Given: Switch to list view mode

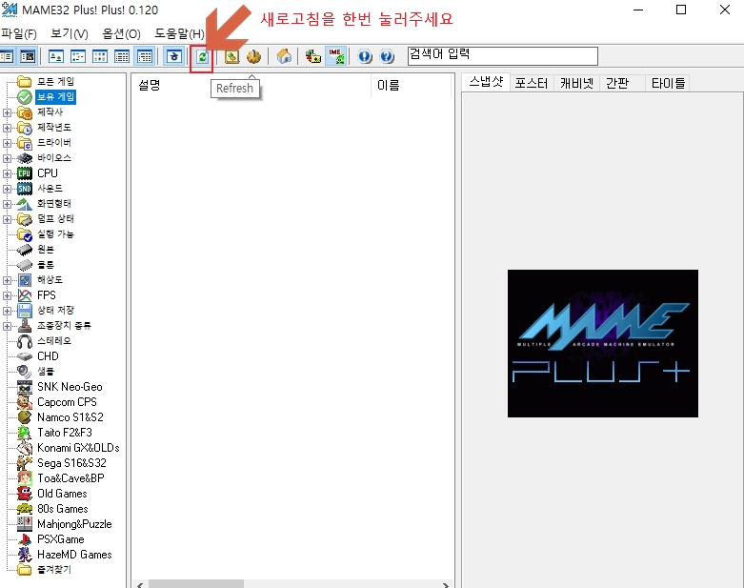Looking at the screenshot, I should (100, 57).
